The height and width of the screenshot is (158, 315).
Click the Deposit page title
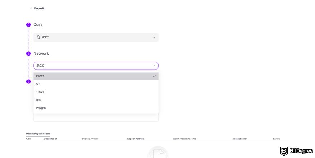click(39, 8)
